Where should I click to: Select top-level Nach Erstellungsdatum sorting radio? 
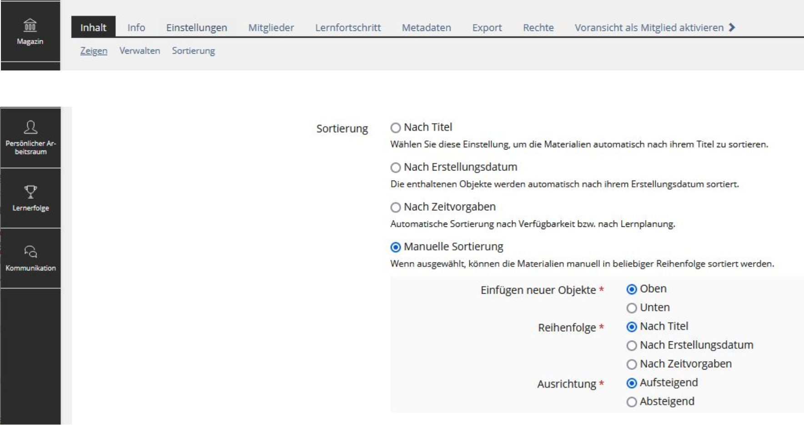pos(396,168)
